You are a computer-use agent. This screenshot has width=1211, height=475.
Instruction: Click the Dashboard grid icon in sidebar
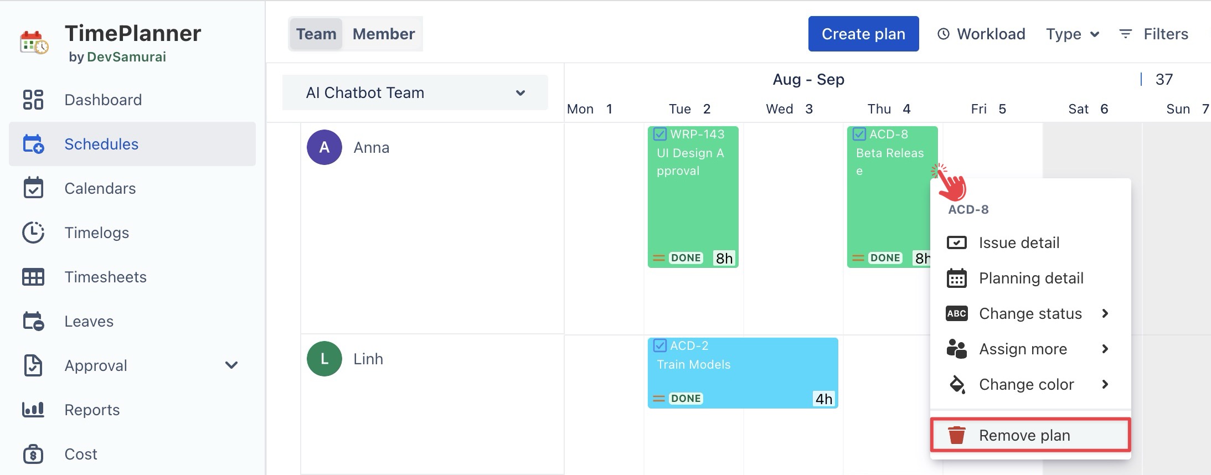(x=33, y=100)
